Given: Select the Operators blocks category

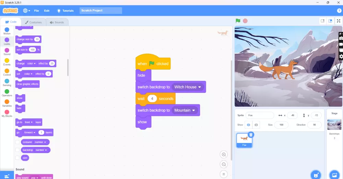Looking at the screenshot, I should click(7, 93).
